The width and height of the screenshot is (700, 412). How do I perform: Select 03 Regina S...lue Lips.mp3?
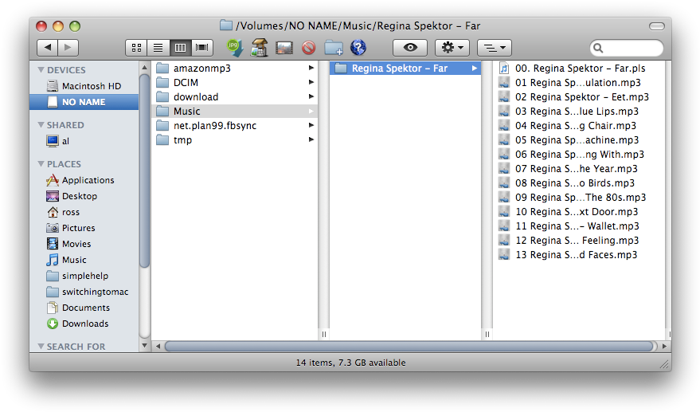[579, 112]
